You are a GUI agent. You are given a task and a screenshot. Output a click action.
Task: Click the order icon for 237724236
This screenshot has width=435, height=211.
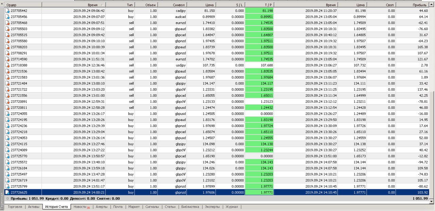(7, 126)
